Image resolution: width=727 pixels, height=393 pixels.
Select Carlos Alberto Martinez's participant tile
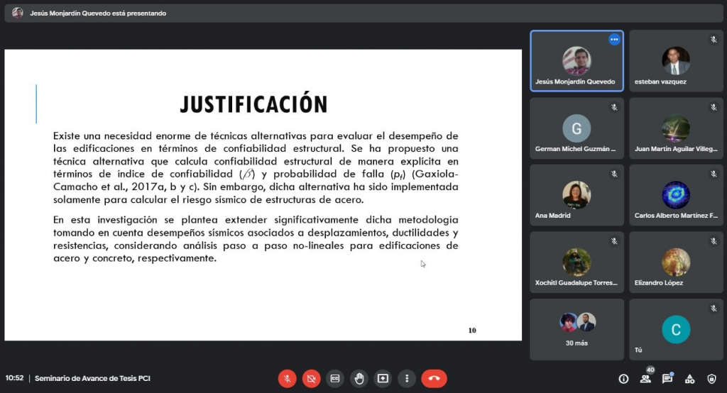(676, 195)
